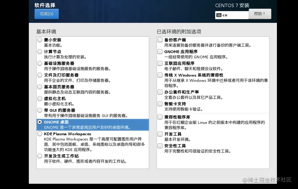Pick the 虚拟化主机 environment
Image resolution: width=298 pixels, height=189 pixels.
40,99
